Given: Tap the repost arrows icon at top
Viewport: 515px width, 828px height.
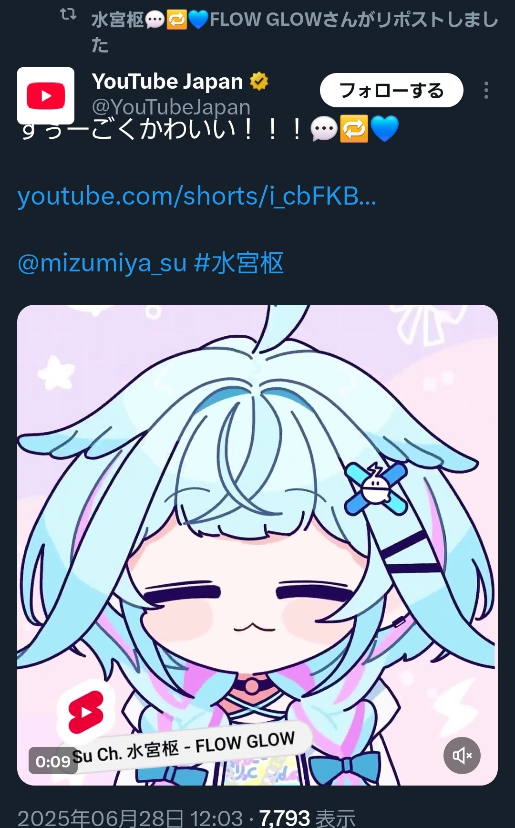Looking at the screenshot, I should click(x=68, y=15).
